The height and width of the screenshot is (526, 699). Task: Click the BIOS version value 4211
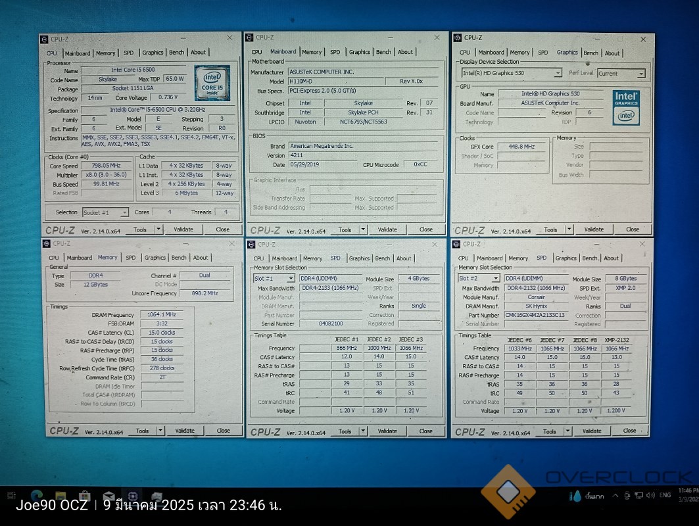(364, 155)
